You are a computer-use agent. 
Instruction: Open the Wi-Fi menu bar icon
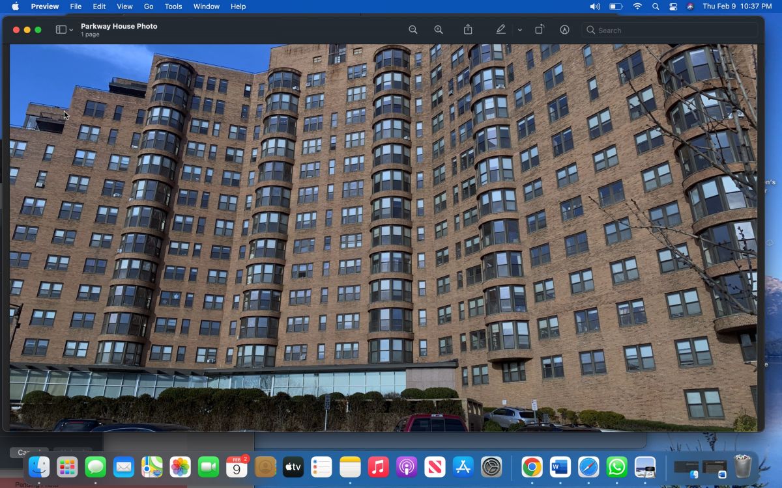637,7
